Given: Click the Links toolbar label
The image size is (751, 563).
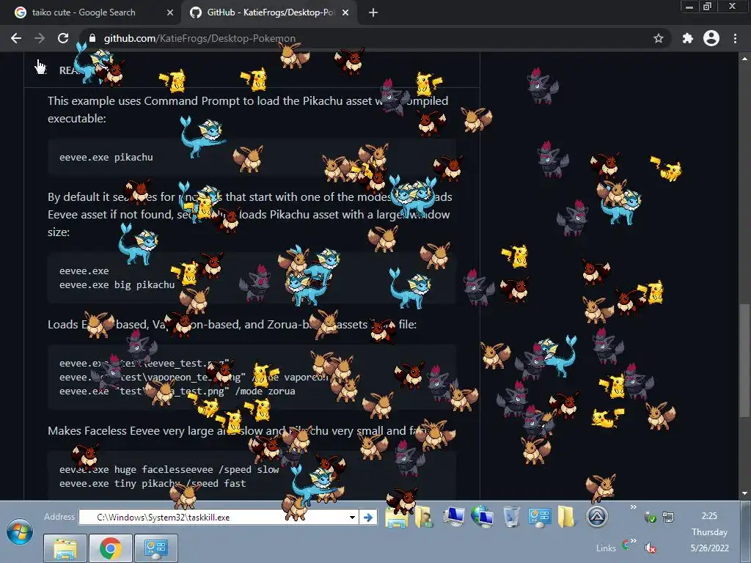Looking at the screenshot, I should click(606, 548).
